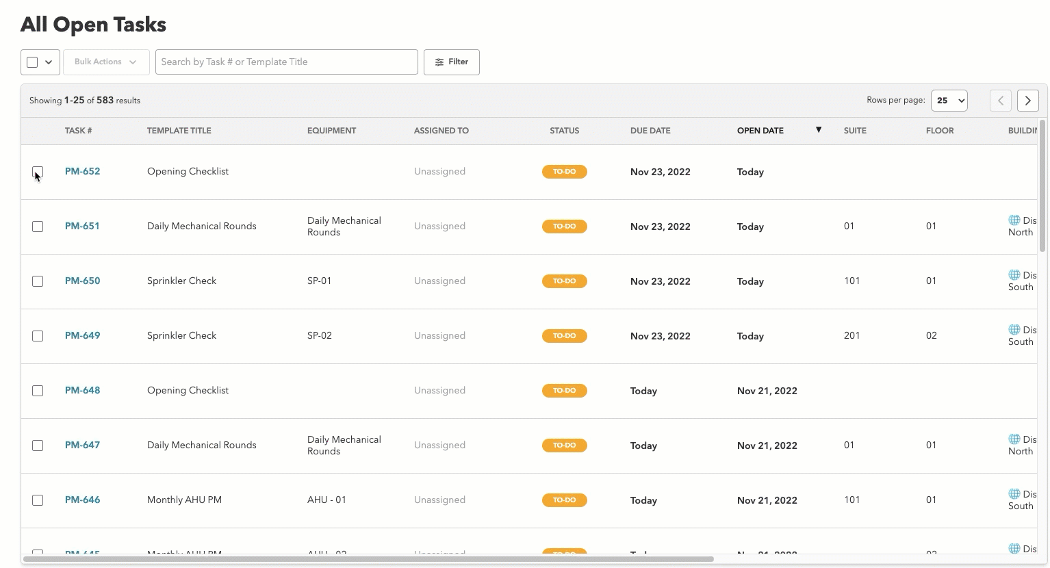Select the PM-650 row checkbox
Image resolution: width=1050 pixels, height=568 pixels.
point(38,281)
